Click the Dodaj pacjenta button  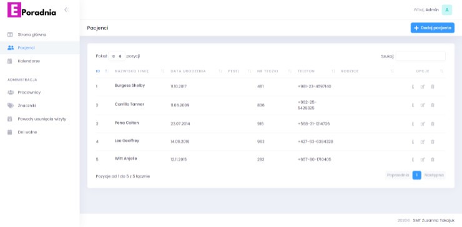pos(432,27)
